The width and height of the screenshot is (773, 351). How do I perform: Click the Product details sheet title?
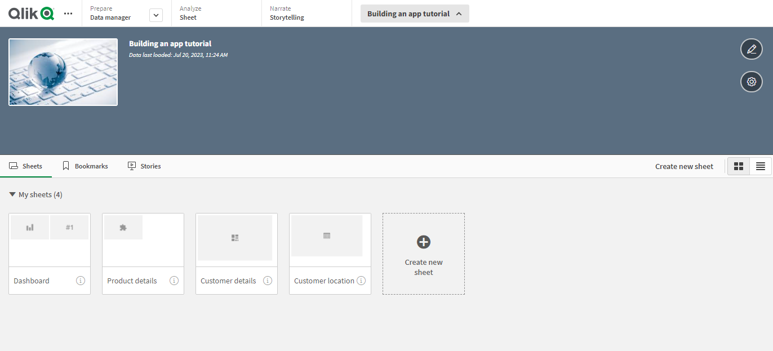pyautogui.click(x=132, y=281)
